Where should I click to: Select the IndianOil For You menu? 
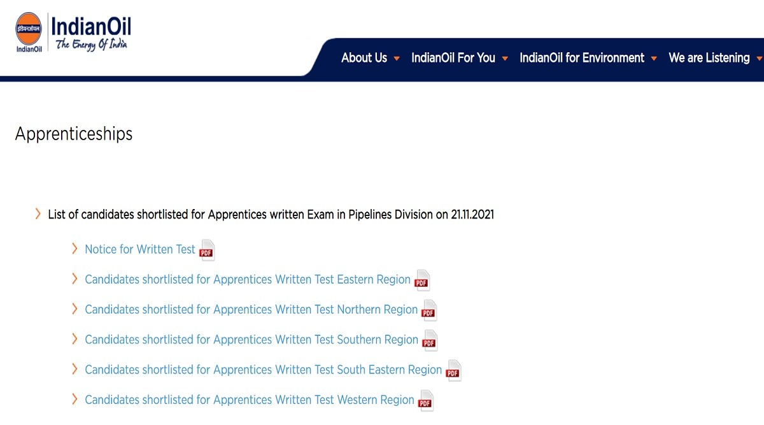pos(453,58)
